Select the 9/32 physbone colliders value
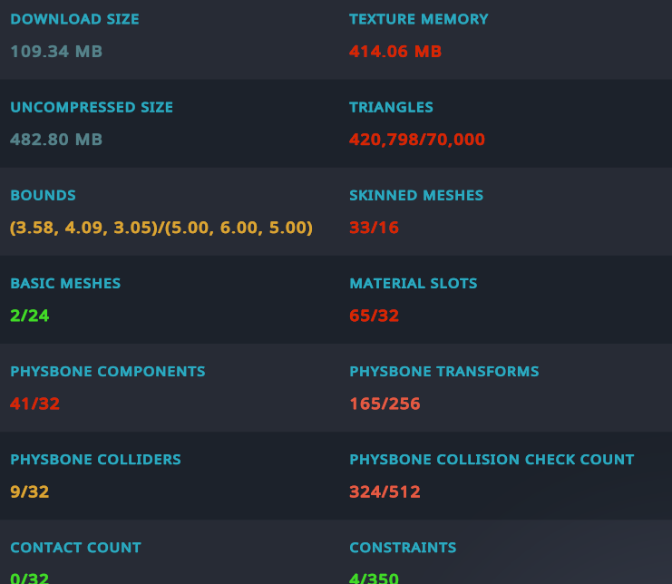The width and height of the screenshot is (672, 584). (30, 492)
